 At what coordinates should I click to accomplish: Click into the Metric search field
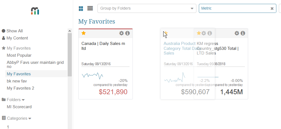pyautogui.click(x=234, y=8)
